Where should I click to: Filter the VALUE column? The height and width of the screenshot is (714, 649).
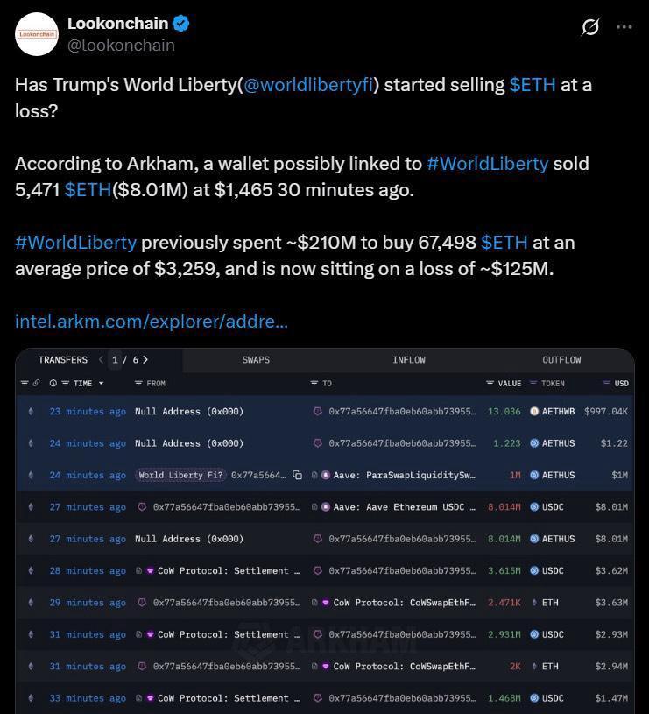[x=490, y=383]
